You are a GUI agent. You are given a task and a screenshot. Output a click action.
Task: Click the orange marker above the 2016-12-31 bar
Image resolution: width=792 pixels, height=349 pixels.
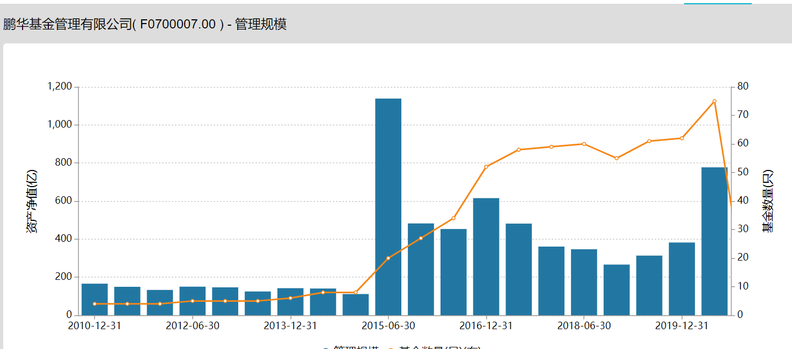(486, 167)
